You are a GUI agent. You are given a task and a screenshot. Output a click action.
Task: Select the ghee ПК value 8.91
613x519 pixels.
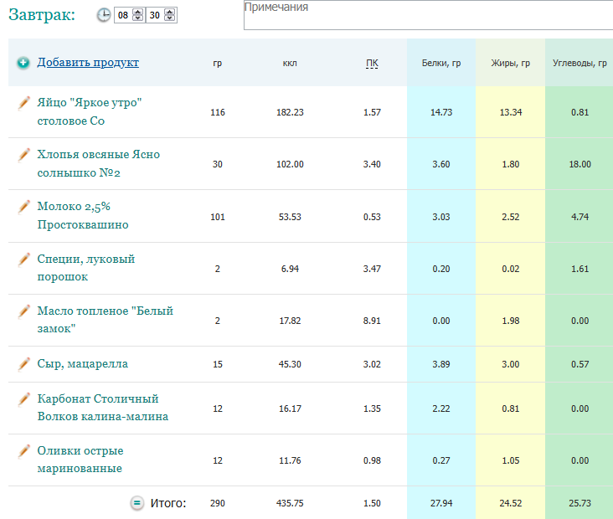tap(372, 321)
